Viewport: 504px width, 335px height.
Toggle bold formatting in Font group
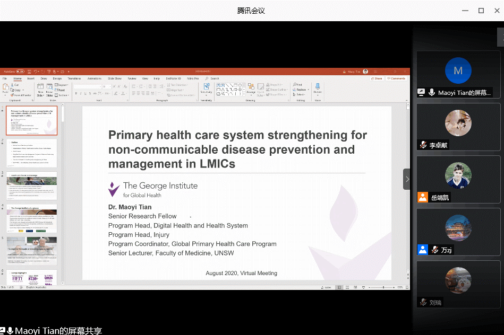point(76,93)
